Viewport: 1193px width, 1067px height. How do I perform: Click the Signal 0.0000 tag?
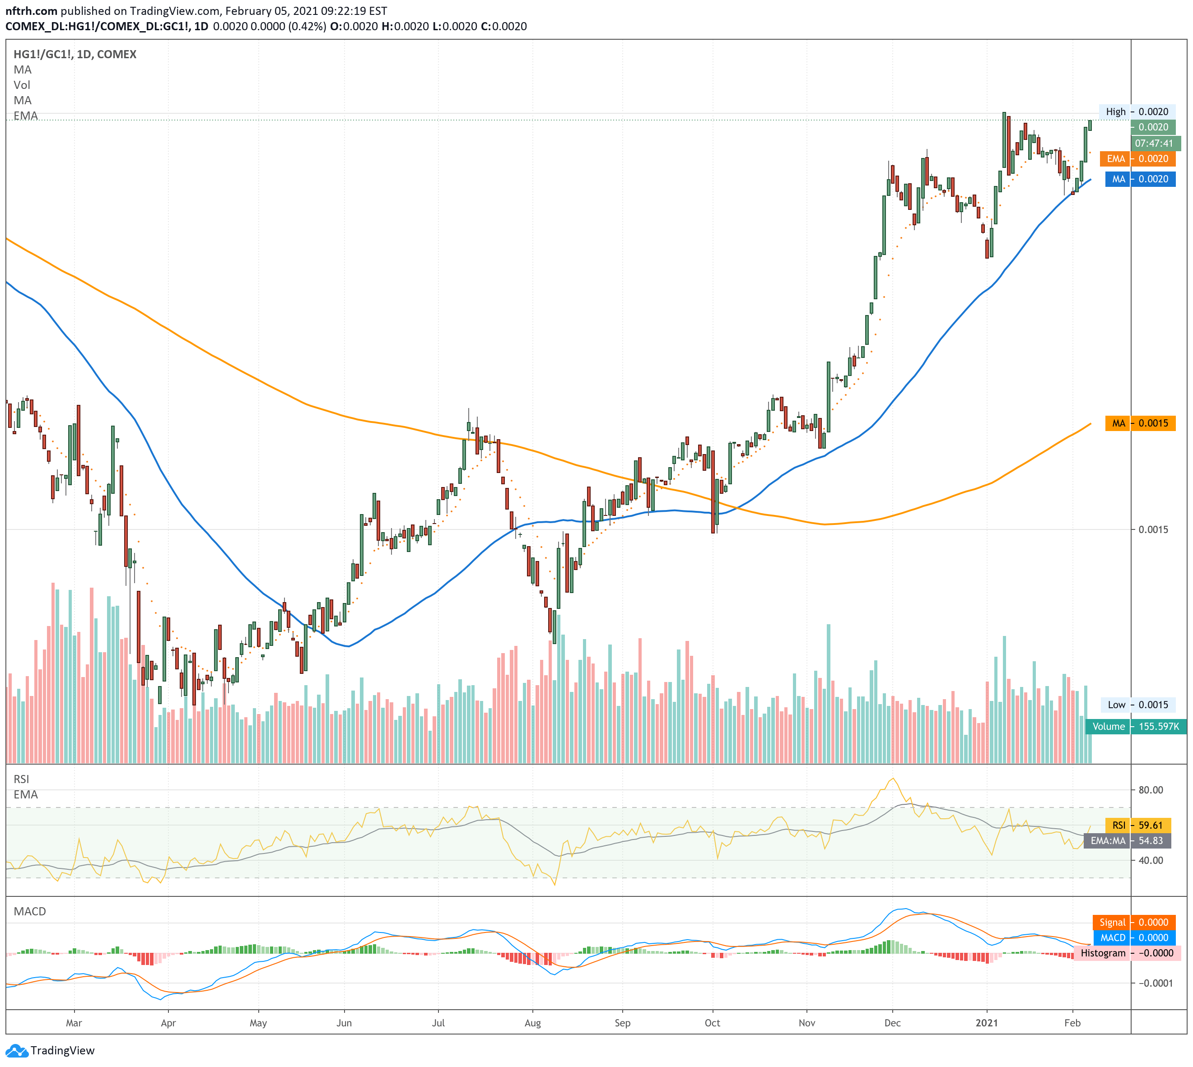(x=1134, y=922)
